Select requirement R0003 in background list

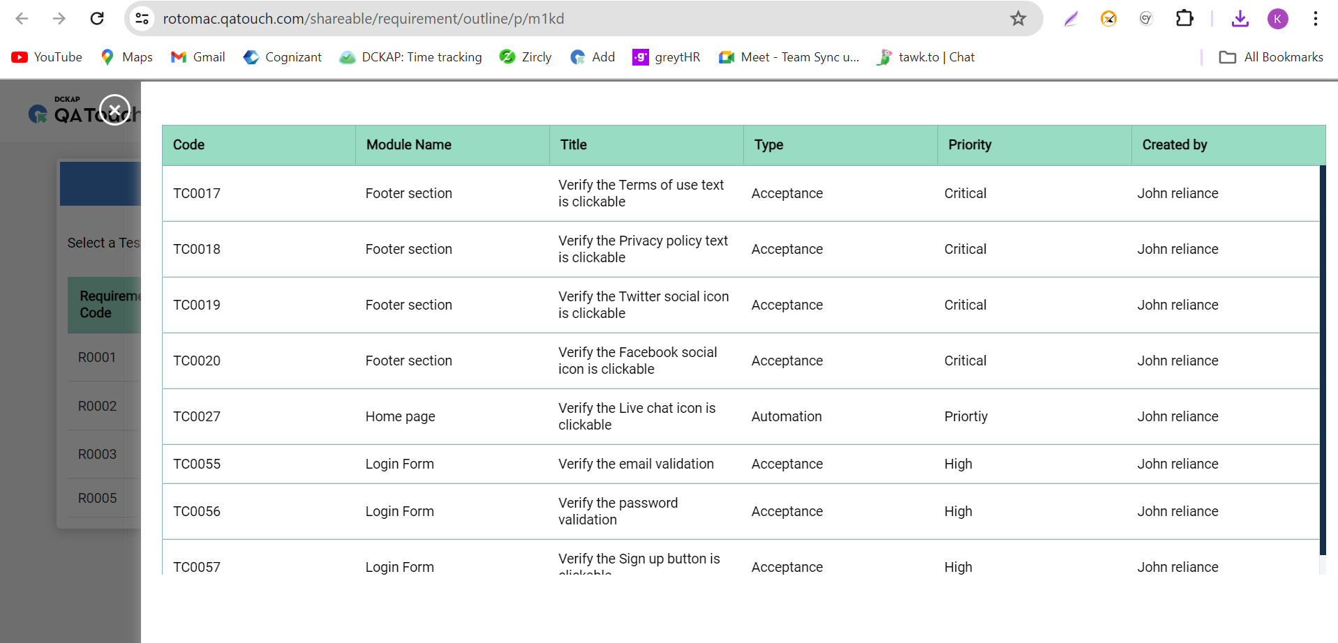click(x=97, y=455)
